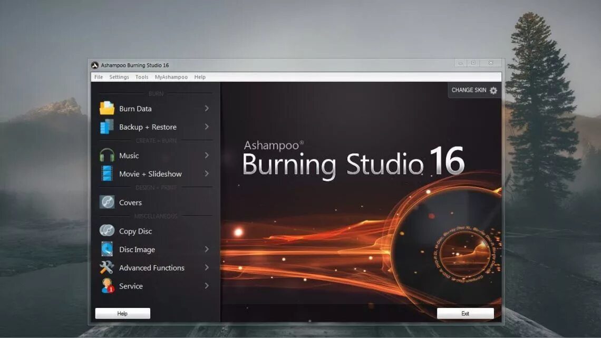Select the Service person icon with notification badge
601x338 pixels.
[106, 286]
